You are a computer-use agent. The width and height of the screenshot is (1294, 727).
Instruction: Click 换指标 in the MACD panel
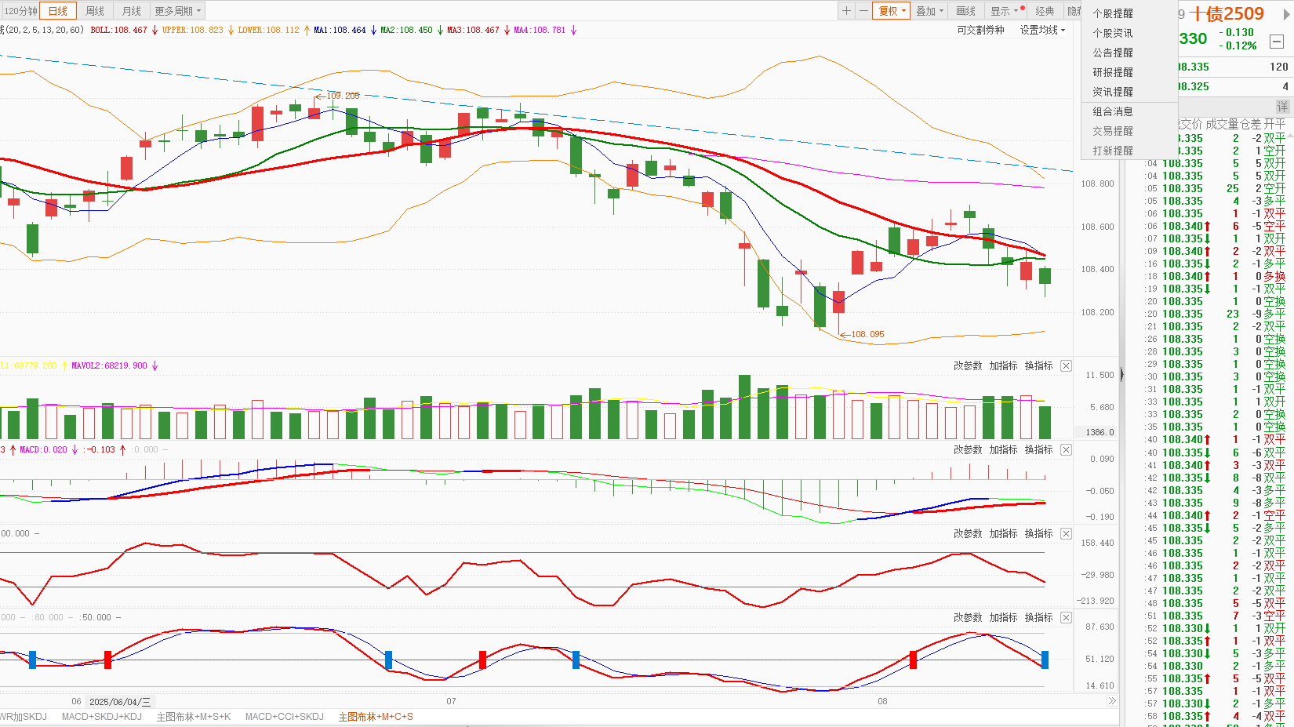pyautogui.click(x=1038, y=450)
